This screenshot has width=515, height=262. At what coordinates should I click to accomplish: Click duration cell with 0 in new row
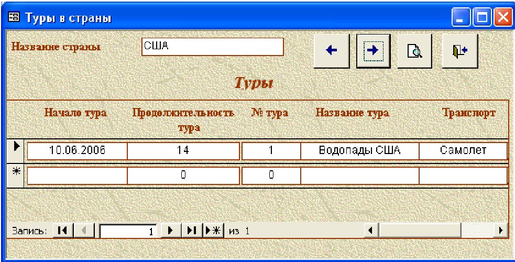pyautogui.click(x=183, y=176)
